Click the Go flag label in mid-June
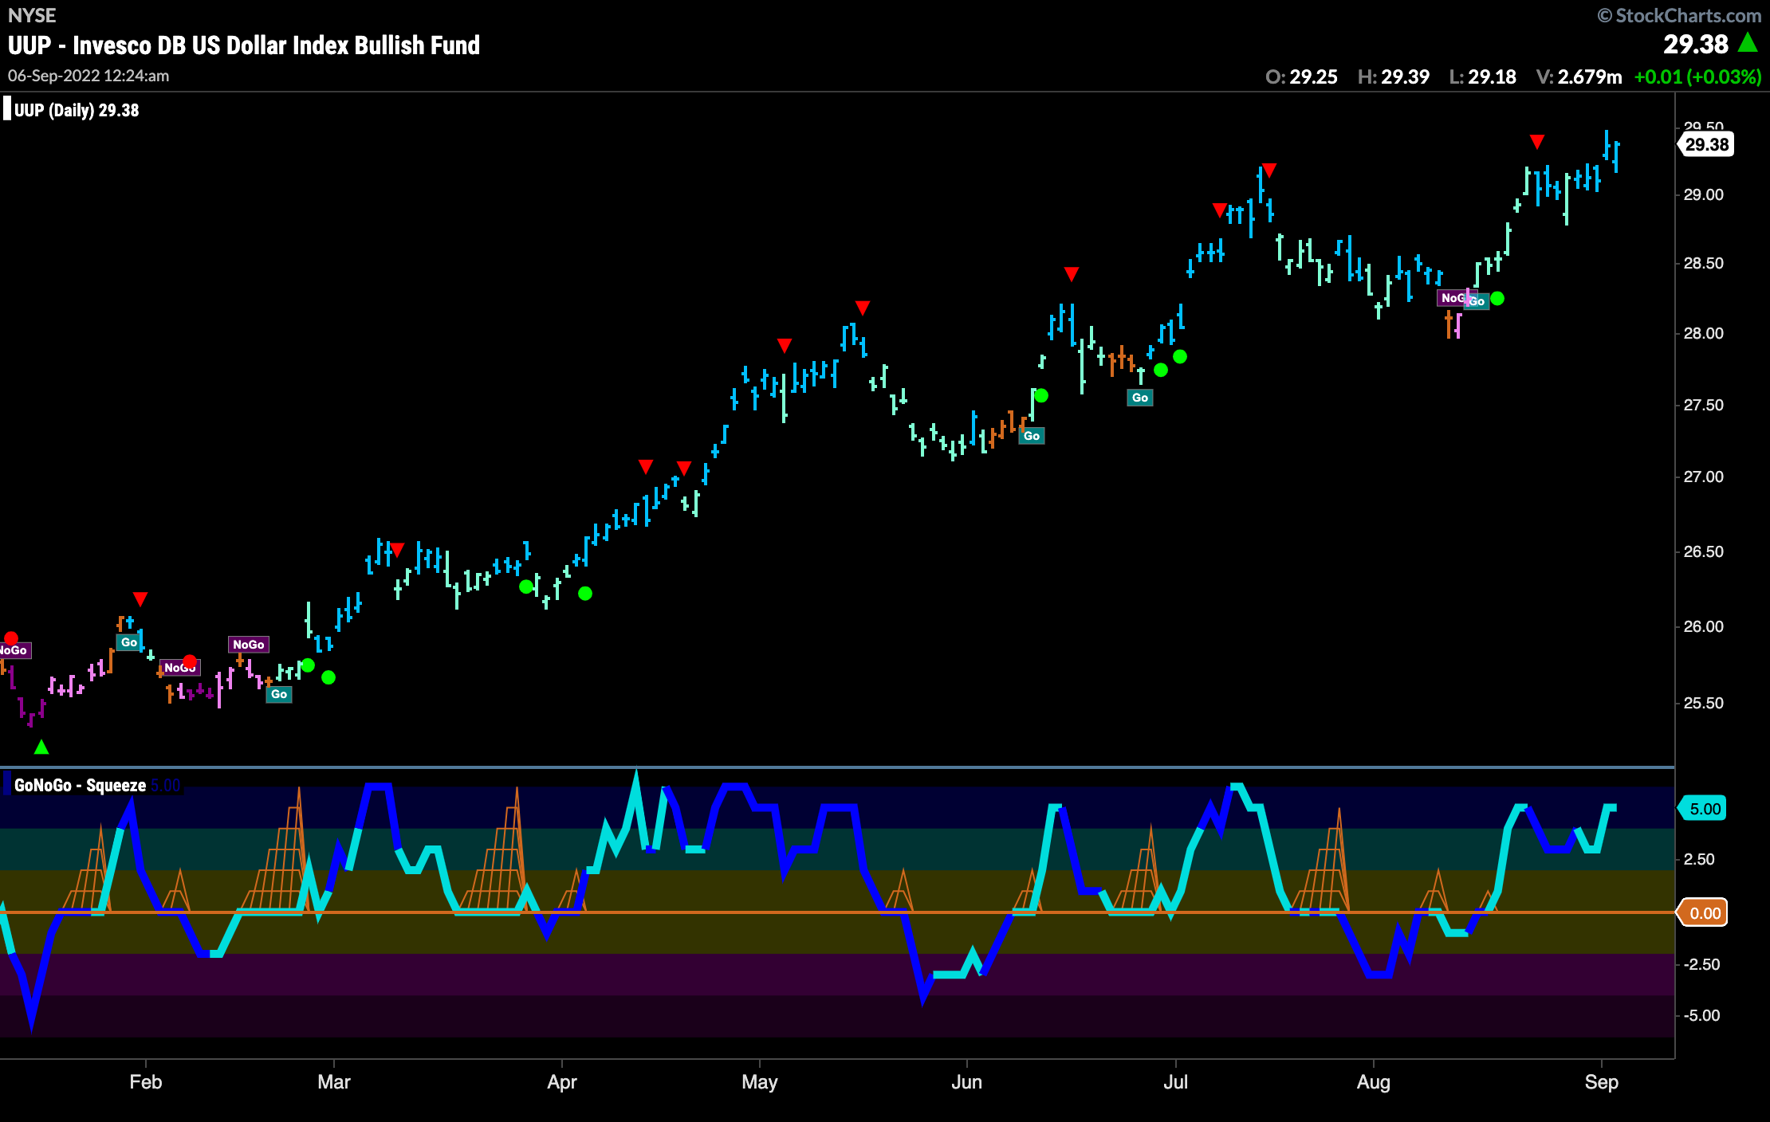 pyautogui.click(x=1032, y=436)
